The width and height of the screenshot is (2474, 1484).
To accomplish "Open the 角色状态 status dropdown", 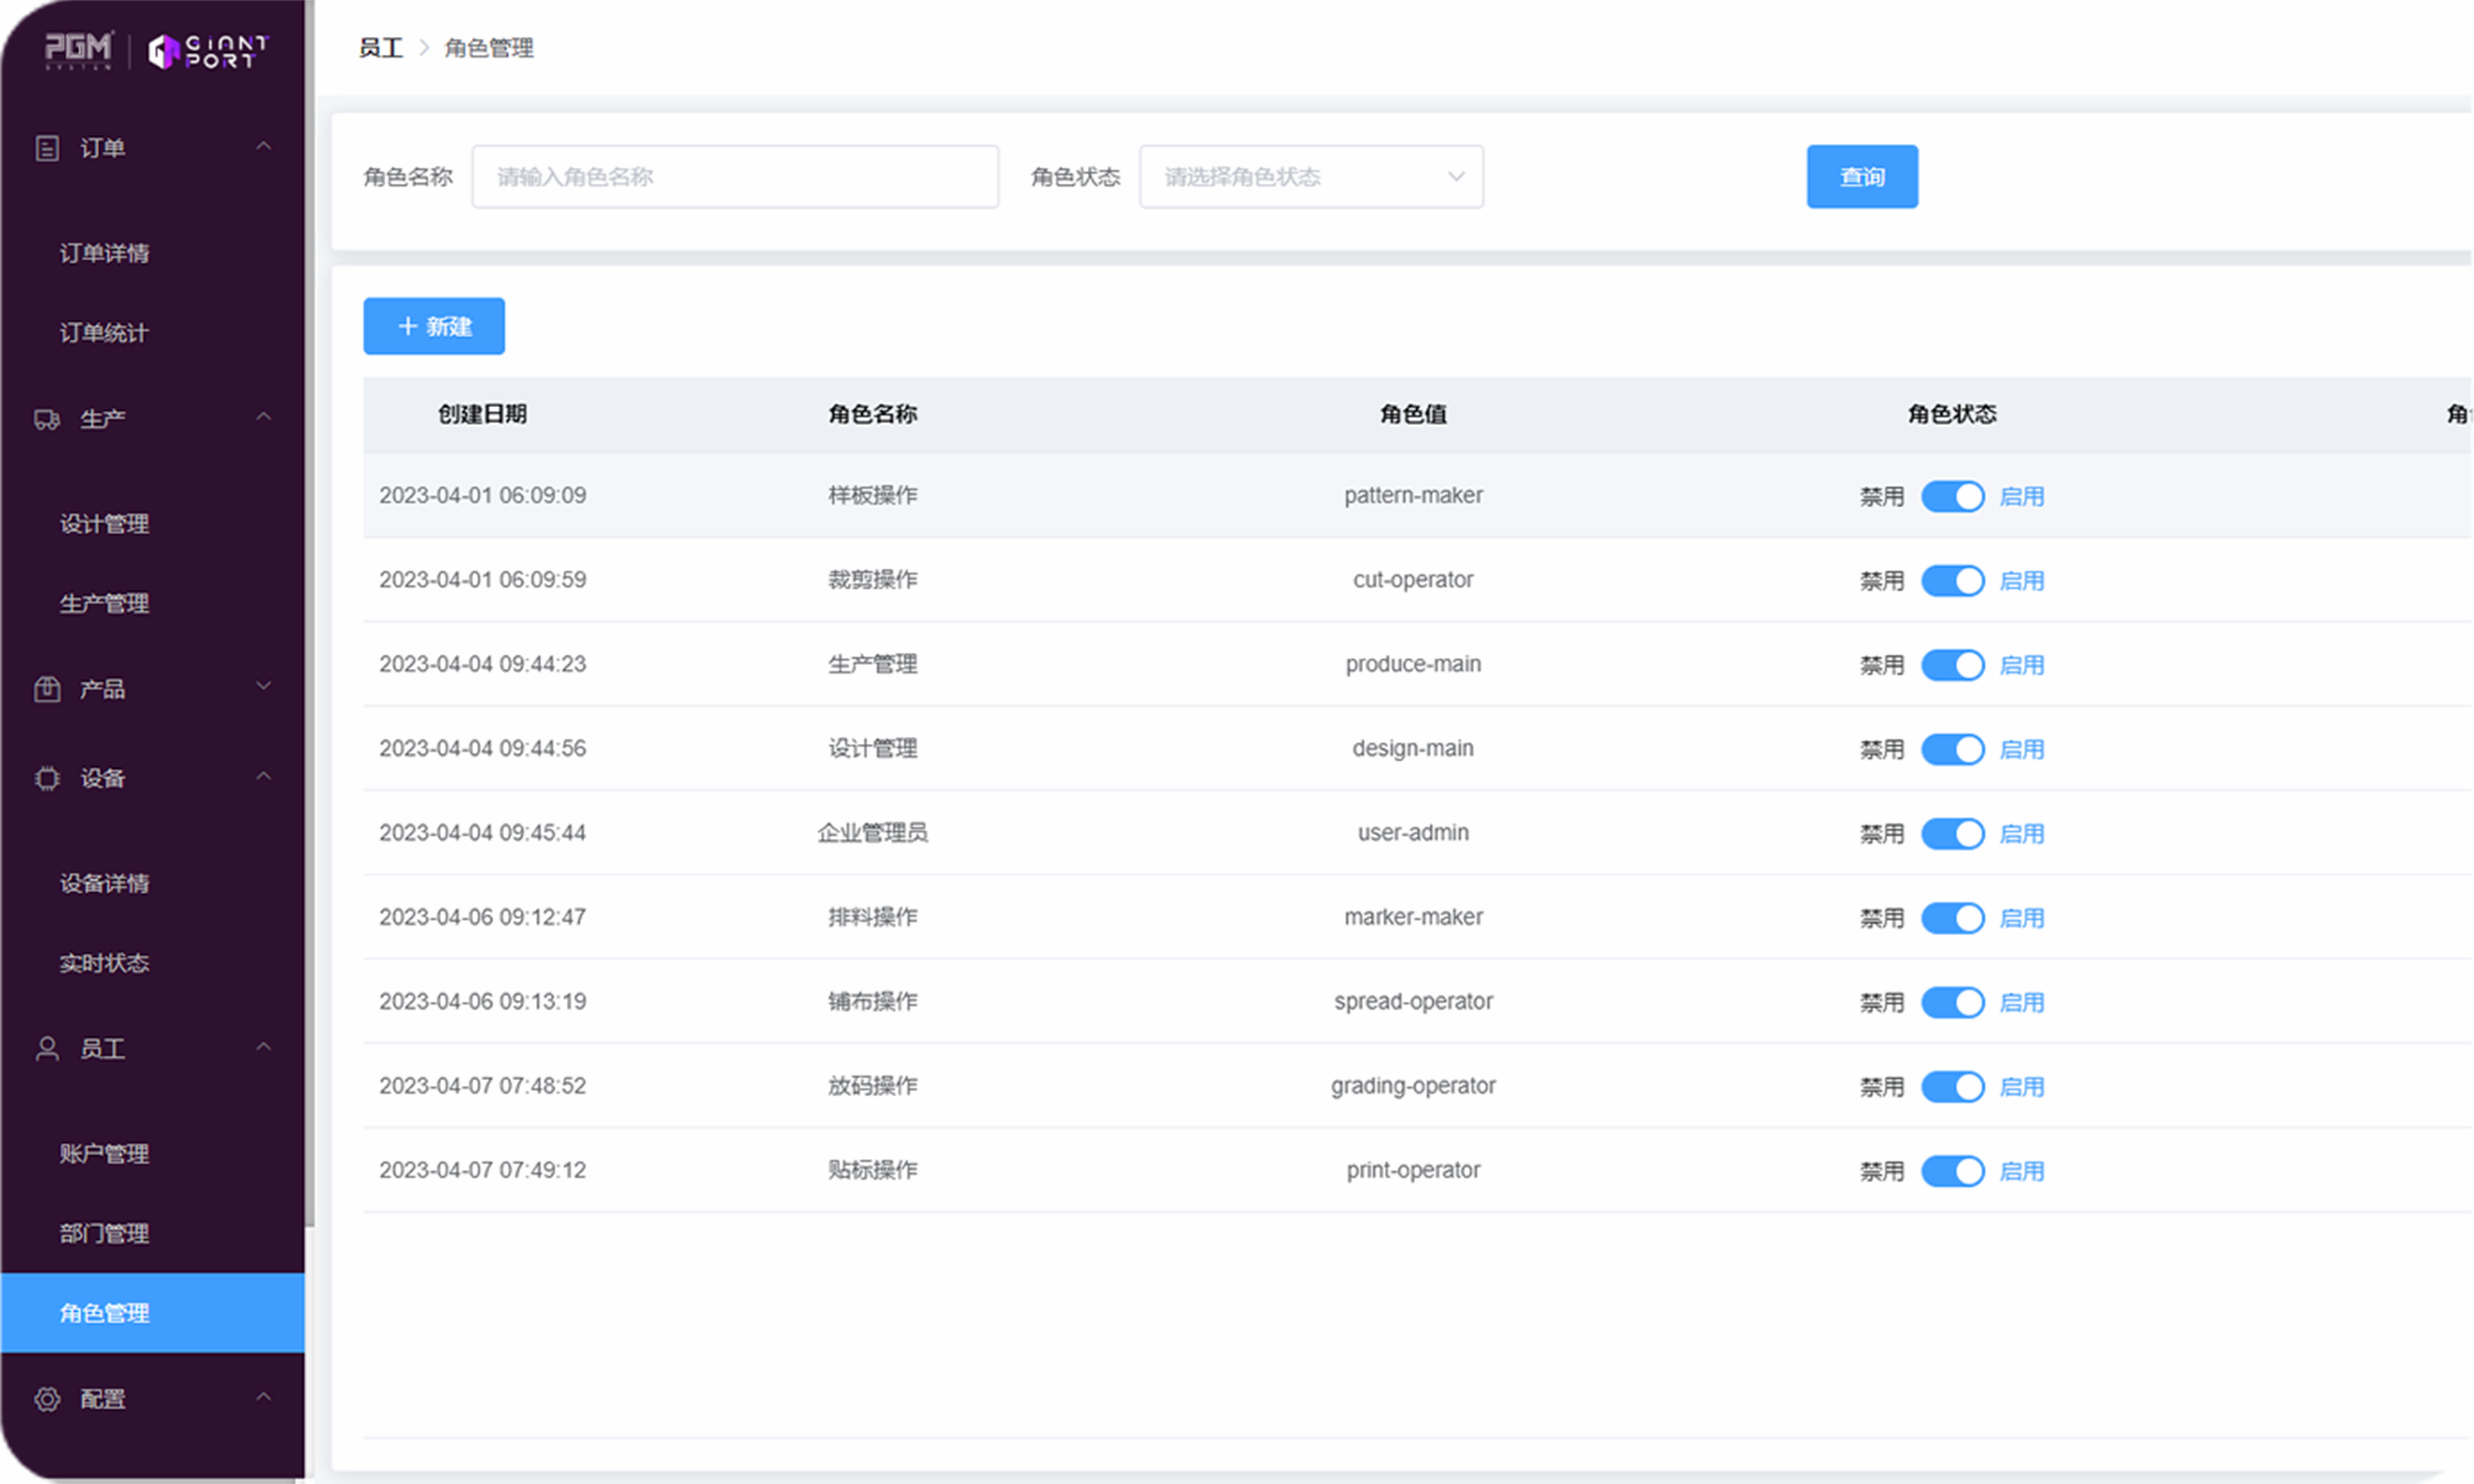I will (x=1311, y=177).
